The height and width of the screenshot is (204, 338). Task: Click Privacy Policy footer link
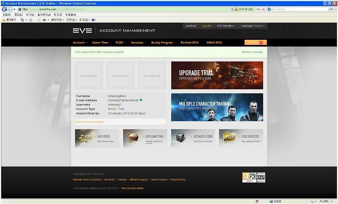(178, 180)
